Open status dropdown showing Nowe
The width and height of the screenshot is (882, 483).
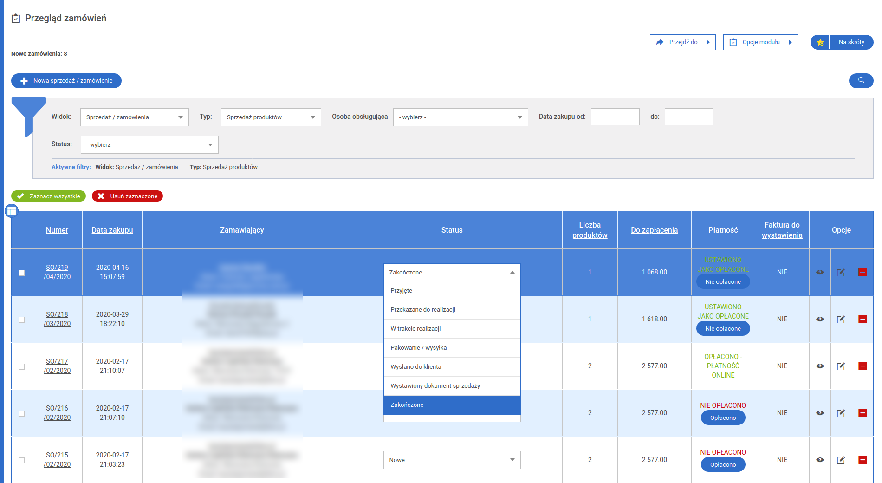452,460
